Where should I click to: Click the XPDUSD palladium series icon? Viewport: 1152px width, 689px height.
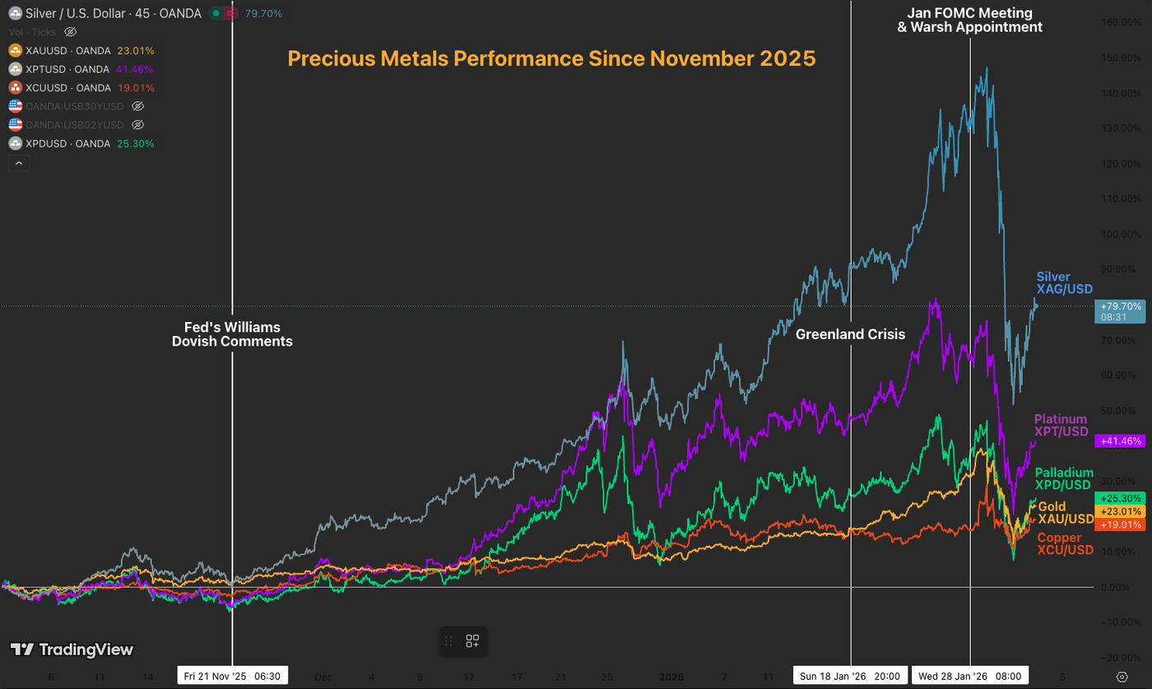(16, 143)
